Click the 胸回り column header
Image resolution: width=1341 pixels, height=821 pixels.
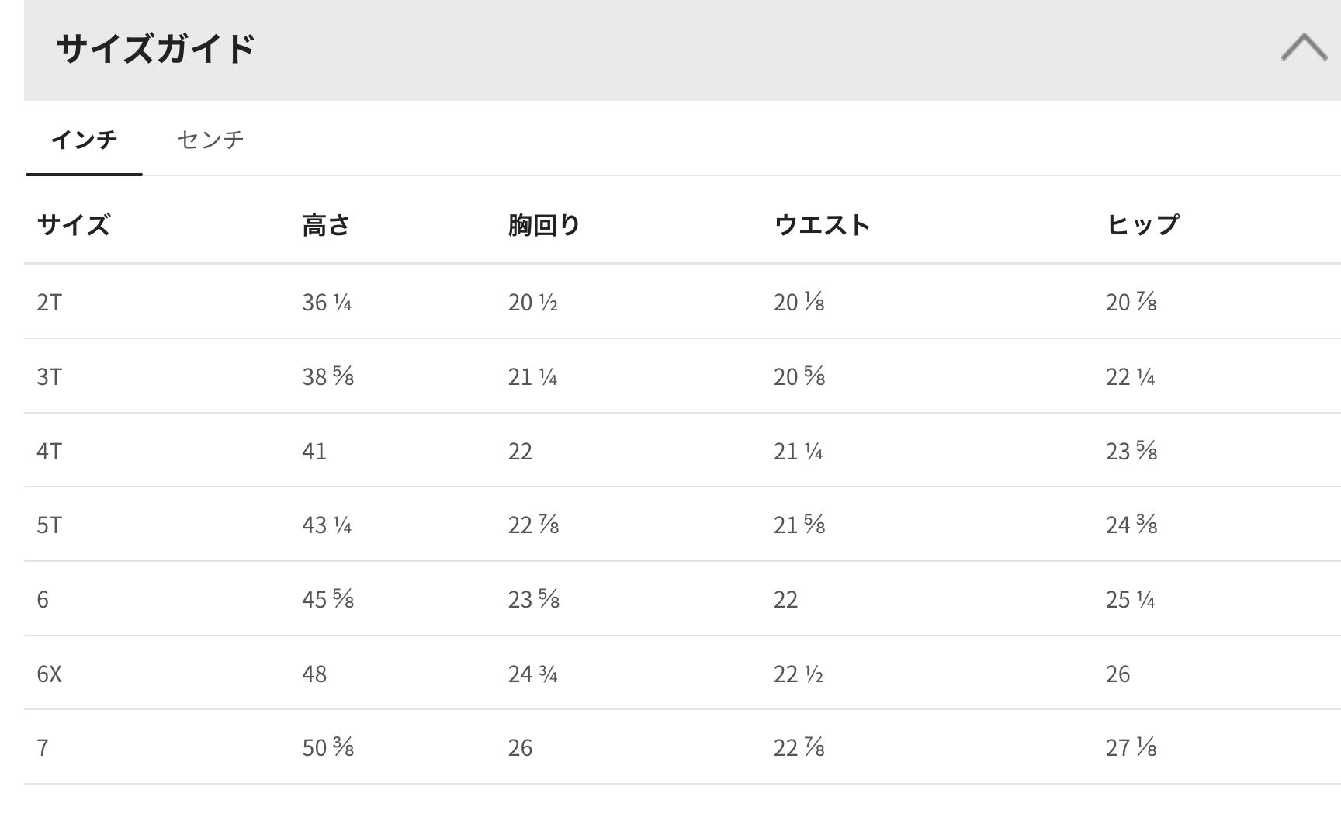pos(544,225)
